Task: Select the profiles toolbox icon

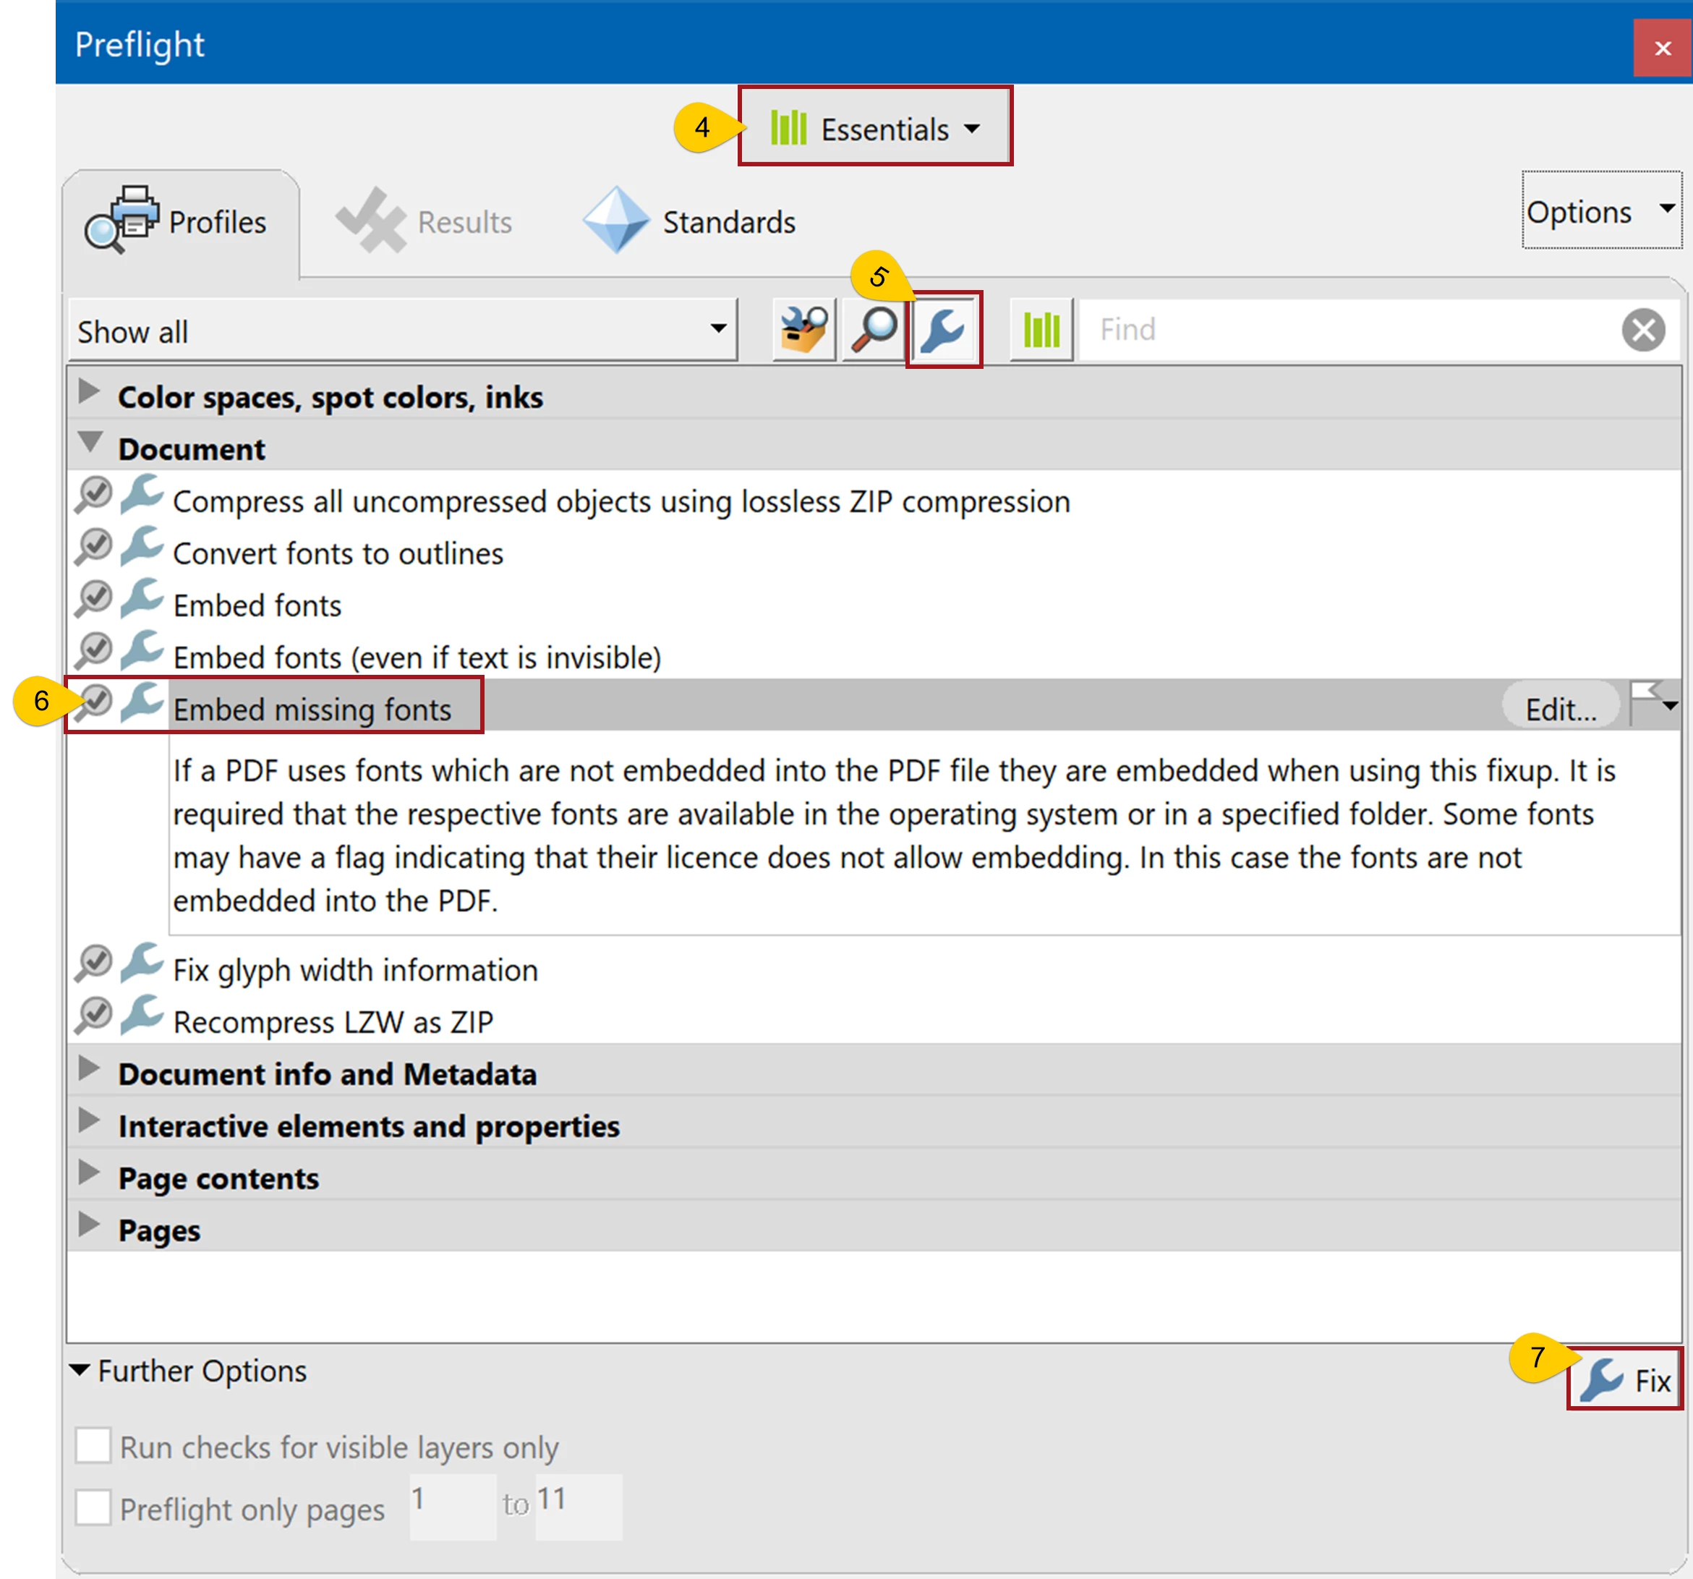Action: (x=804, y=330)
